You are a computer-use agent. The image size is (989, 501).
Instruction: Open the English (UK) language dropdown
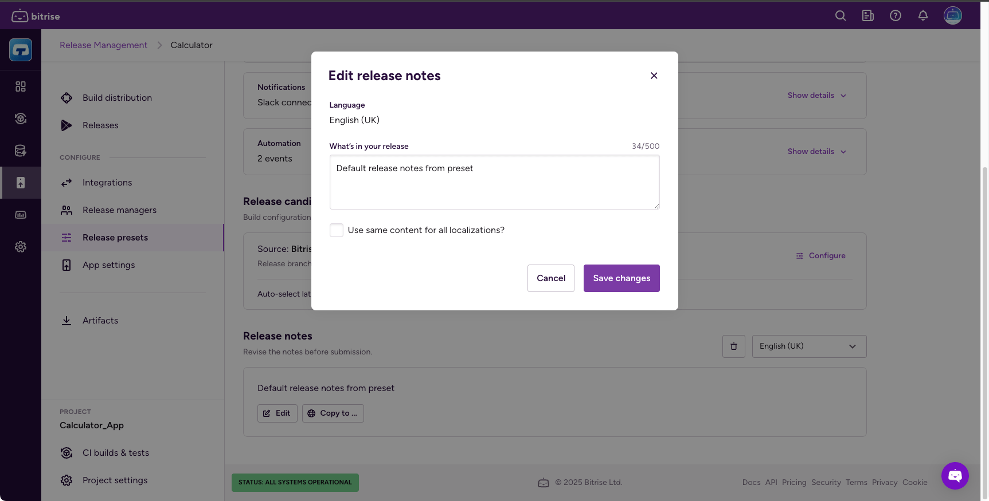point(808,346)
